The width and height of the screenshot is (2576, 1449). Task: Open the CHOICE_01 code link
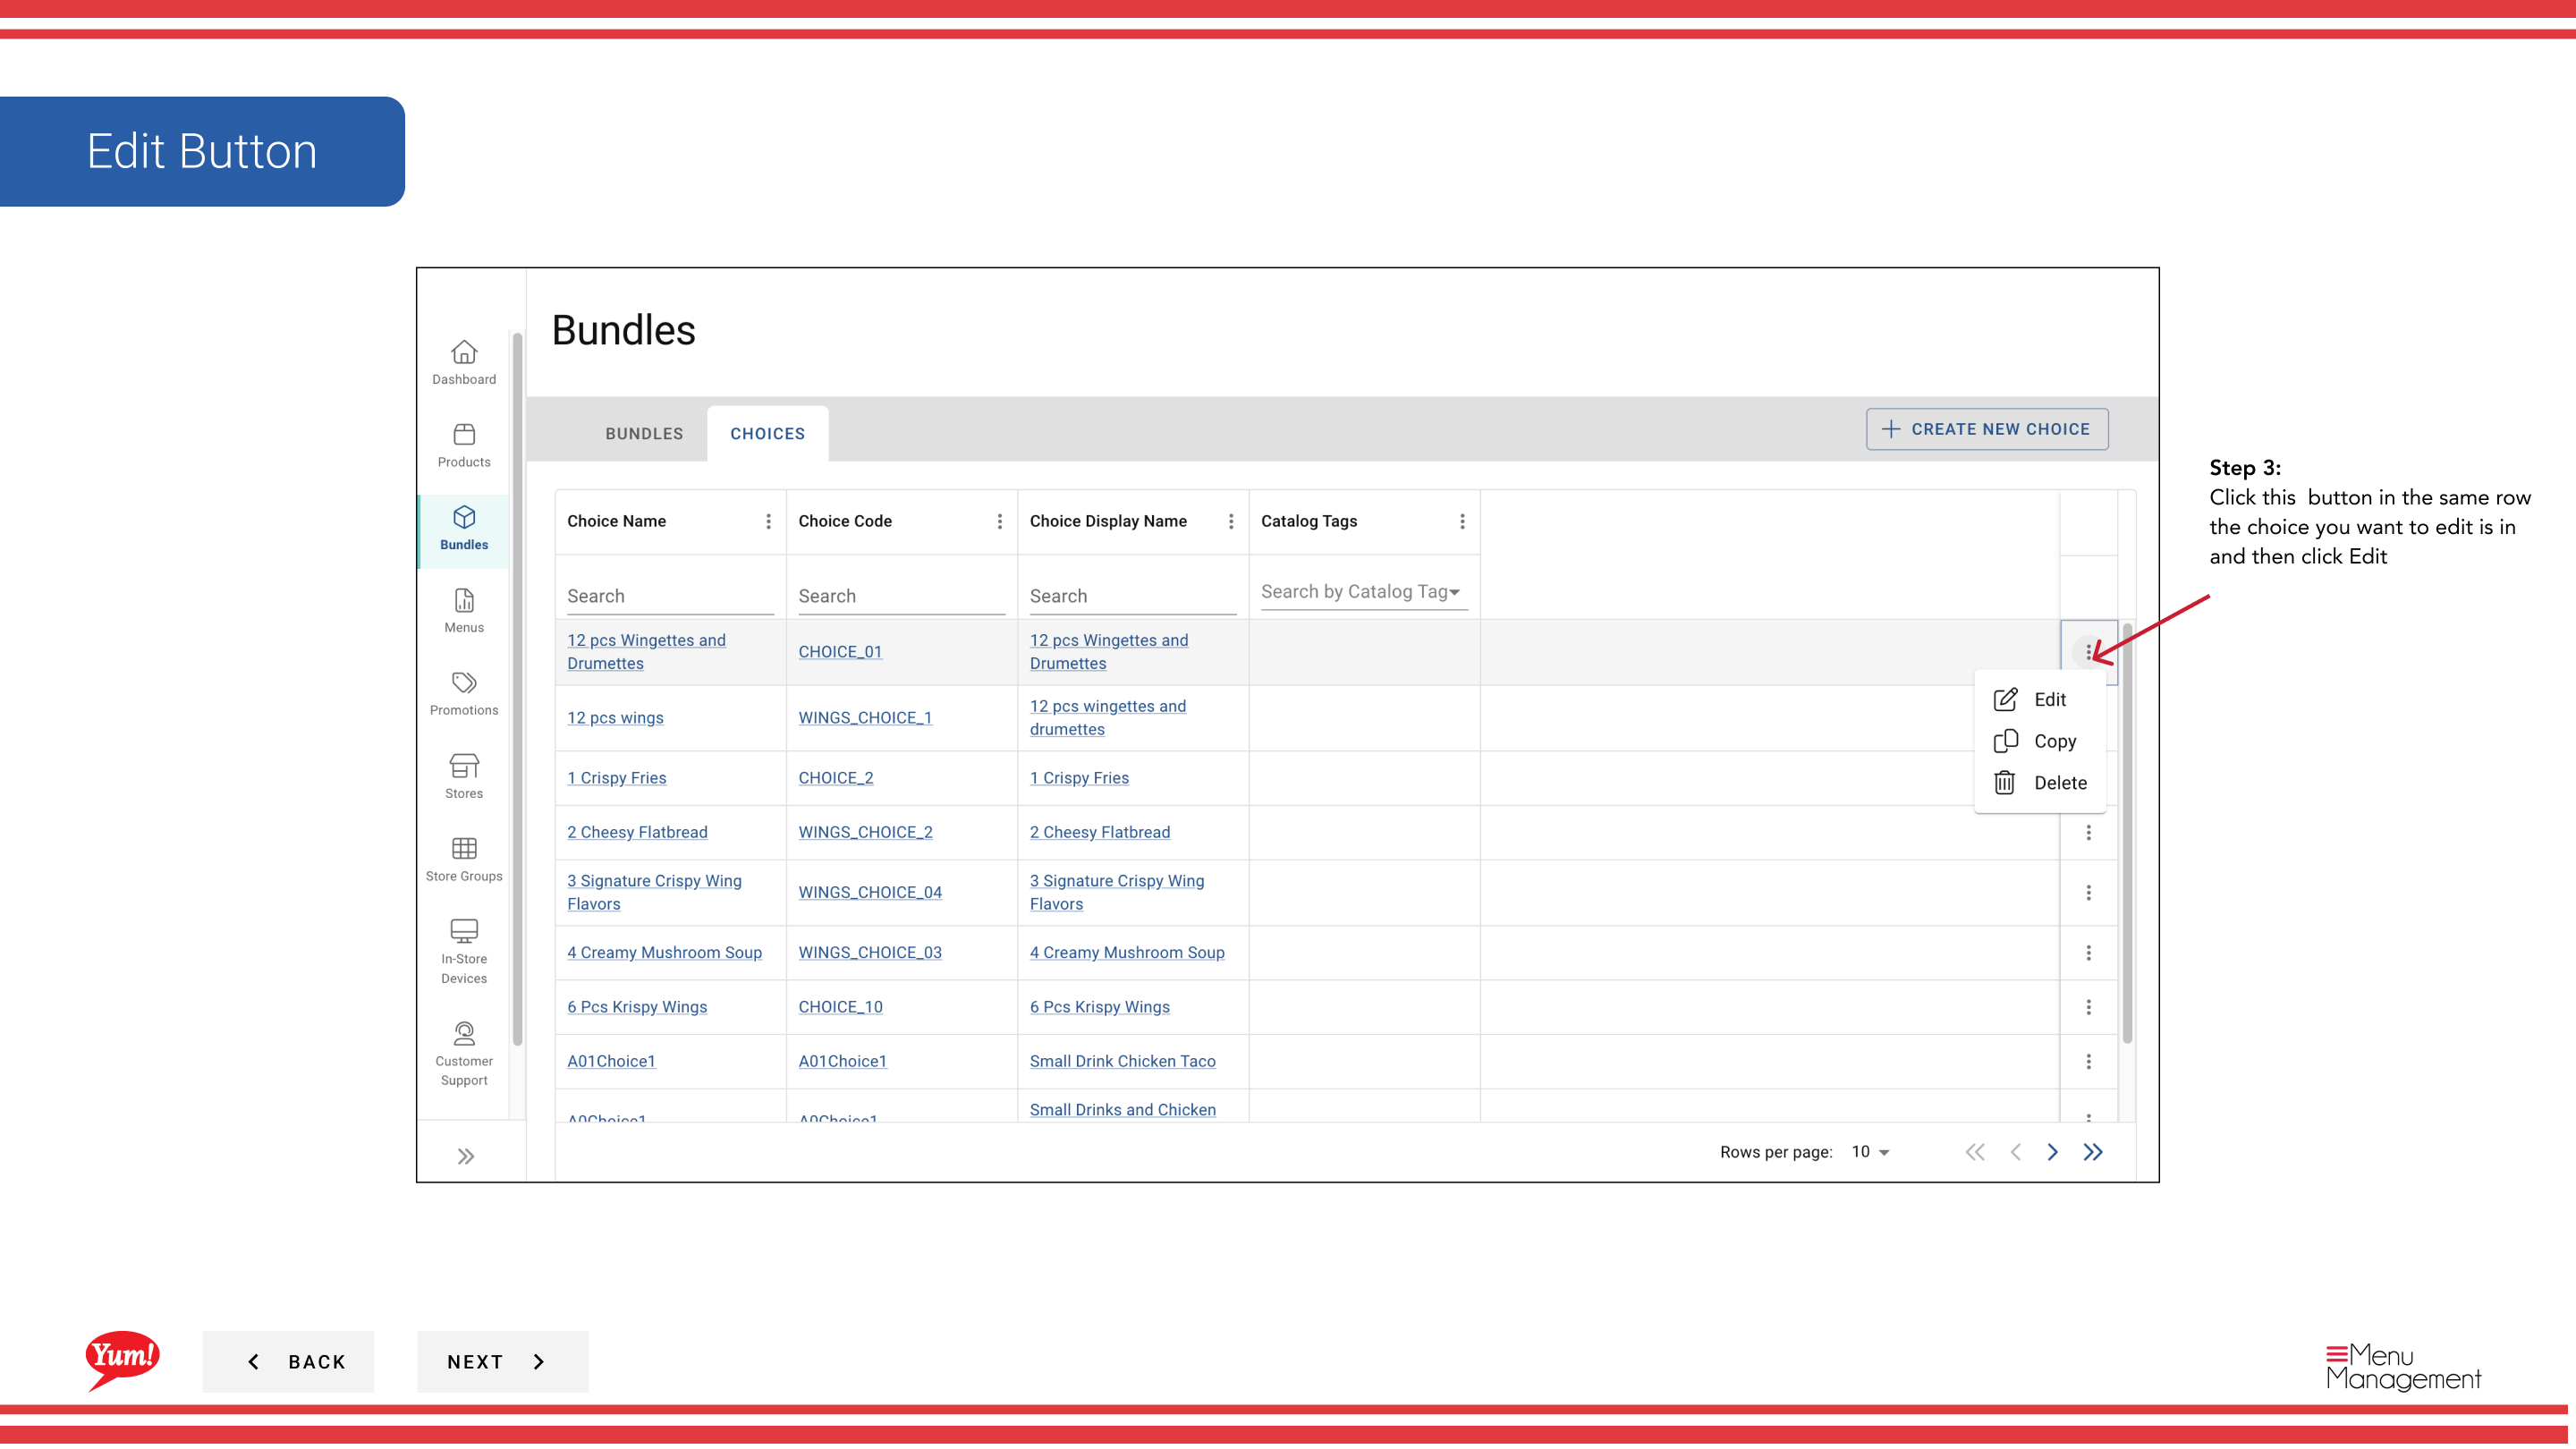[x=840, y=652]
